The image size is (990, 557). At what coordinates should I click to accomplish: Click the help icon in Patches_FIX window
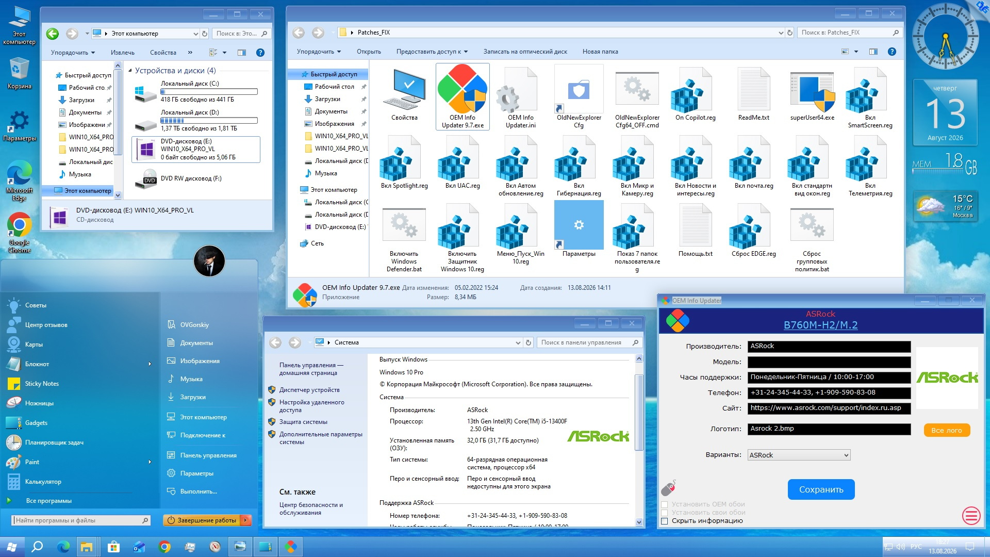892,52
